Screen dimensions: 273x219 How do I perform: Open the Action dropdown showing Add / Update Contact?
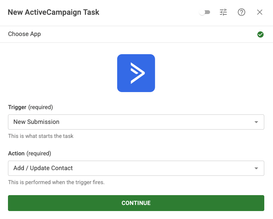pyautogui.click(x=136, y=168)
